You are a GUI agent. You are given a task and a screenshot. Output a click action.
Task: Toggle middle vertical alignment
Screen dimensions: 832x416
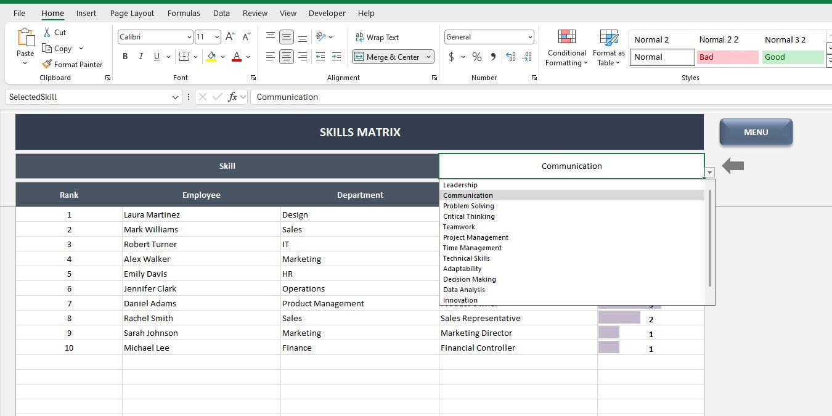(287, 37)
